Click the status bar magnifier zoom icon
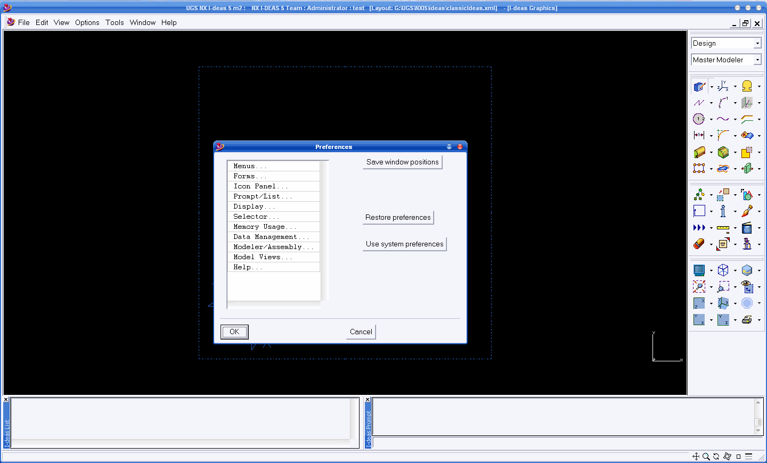Viewport: 767px width, 463px height. tap(706, 456)
